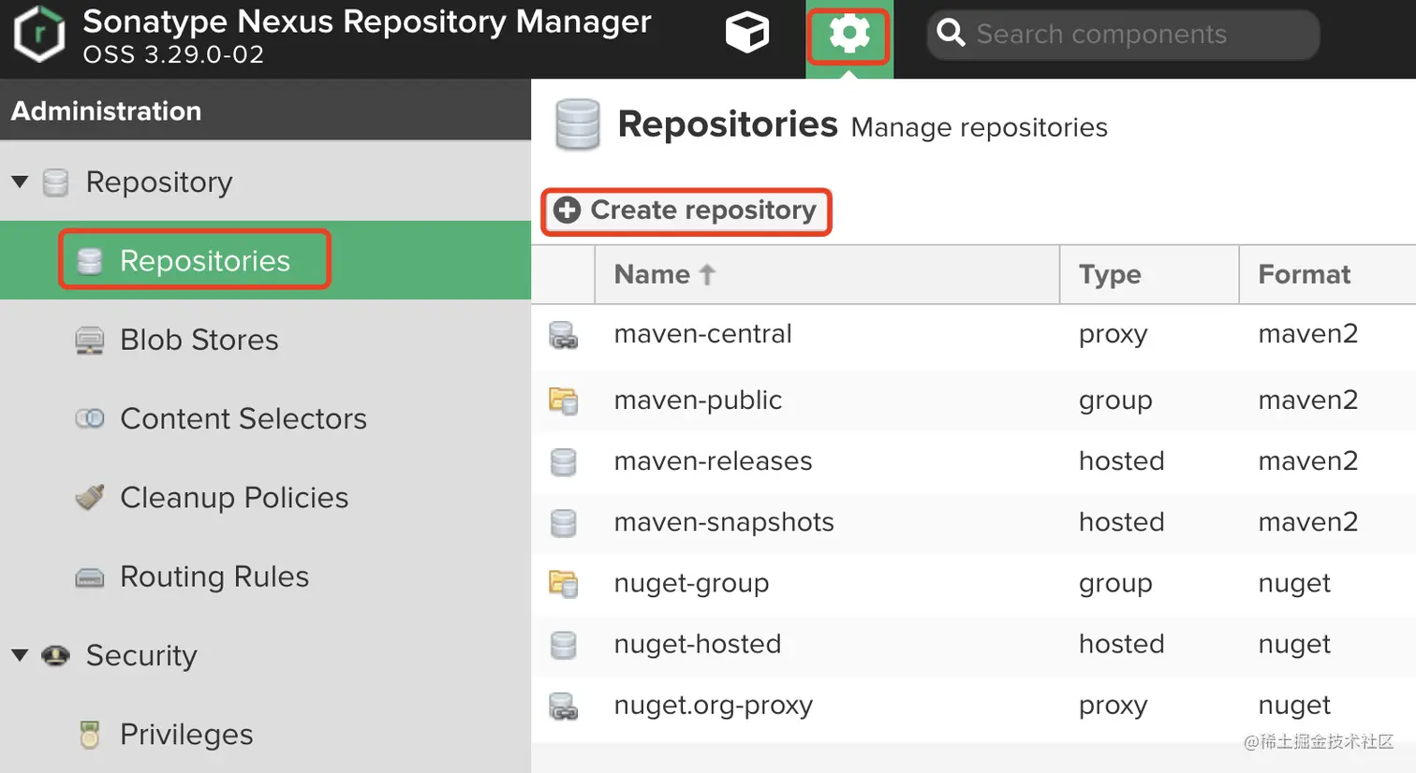Click the Repository section database icon
Screen dimensions: 1416x773
tap(55, 182)
